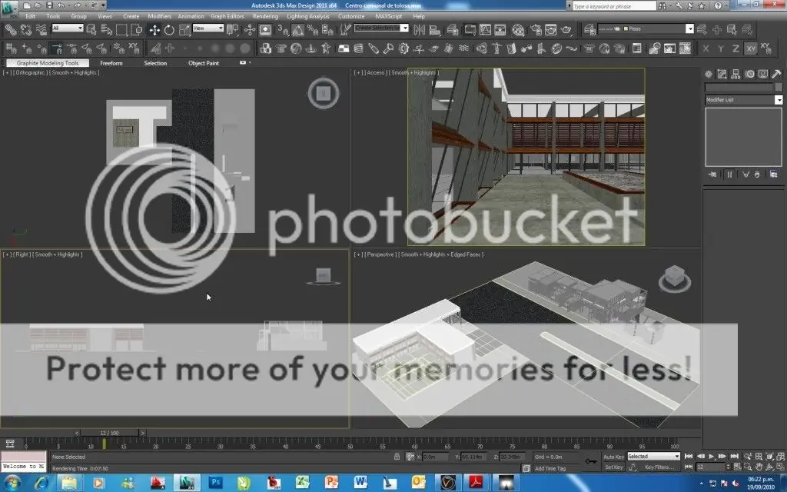The image size is (787, 492).
Task: Click the Align tool icon
Action: coord(435,30)
